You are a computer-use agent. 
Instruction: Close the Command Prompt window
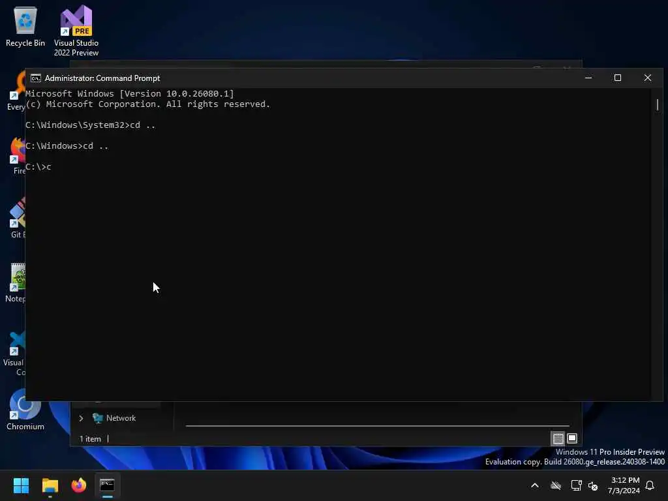tap(648, 78)
